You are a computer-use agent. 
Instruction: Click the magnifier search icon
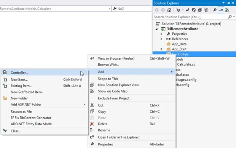click(230, 17)
